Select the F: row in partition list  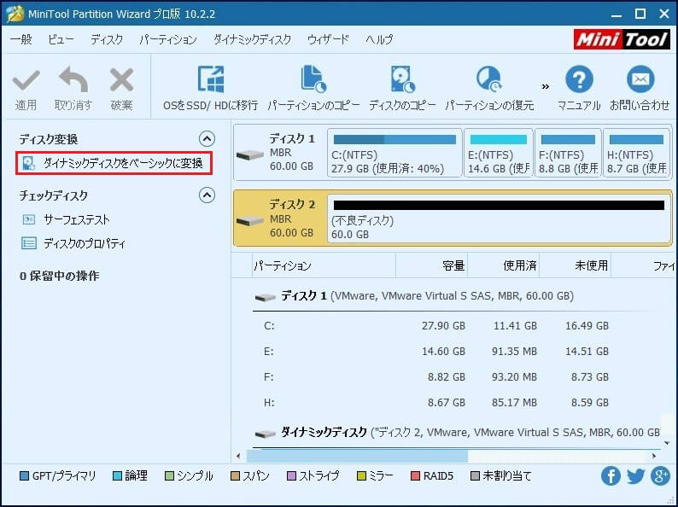459,377
